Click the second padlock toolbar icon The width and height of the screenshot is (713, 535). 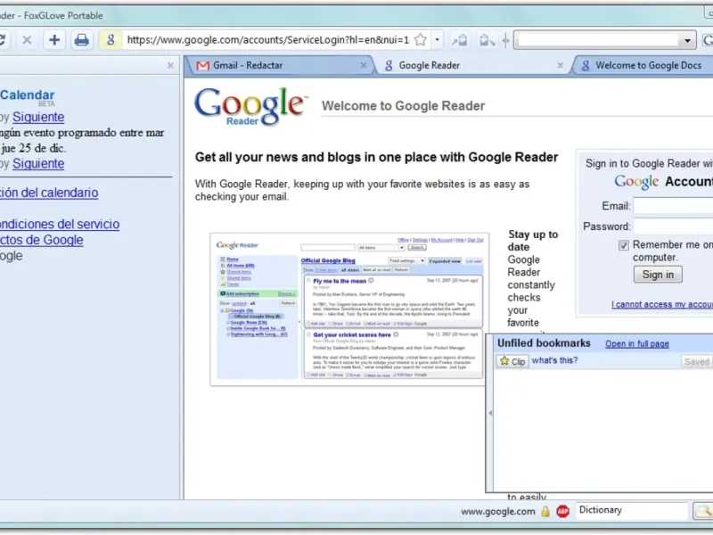click(x=487, y=40)
